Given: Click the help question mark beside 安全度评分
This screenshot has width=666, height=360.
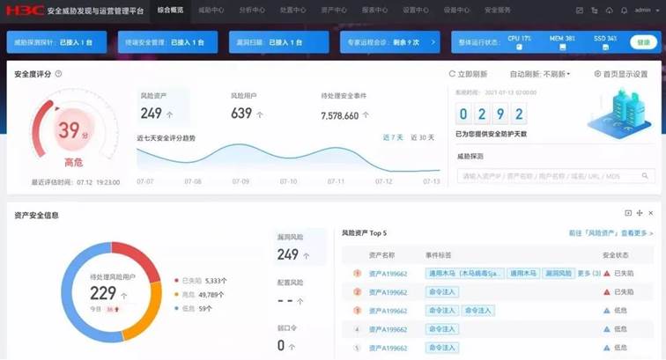Looking at the screenshot, I should tap(58, 74).
